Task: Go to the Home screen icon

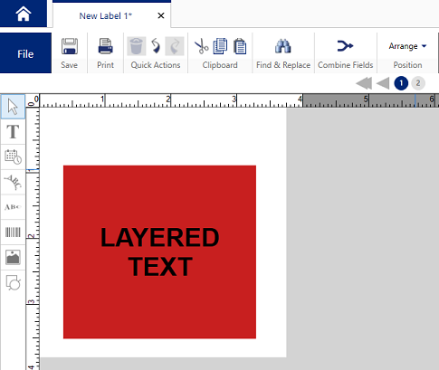Action: coord(24,14)
